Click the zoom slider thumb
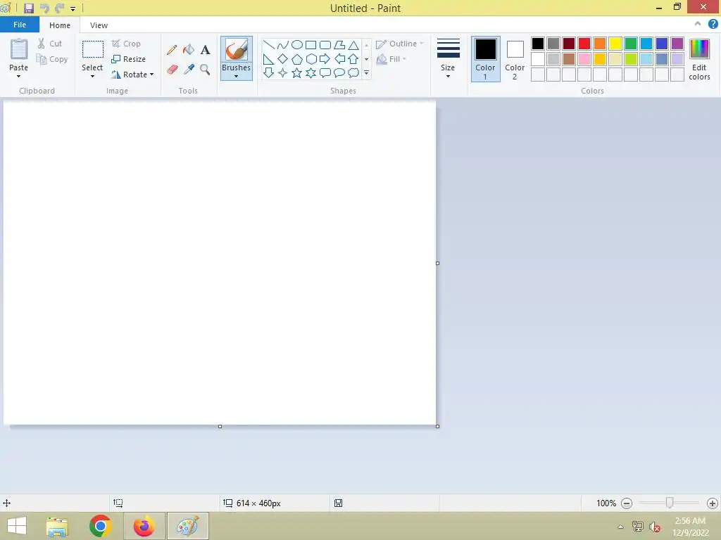The width and height of the screenshot is (721, 540). (x=670, y=503)
